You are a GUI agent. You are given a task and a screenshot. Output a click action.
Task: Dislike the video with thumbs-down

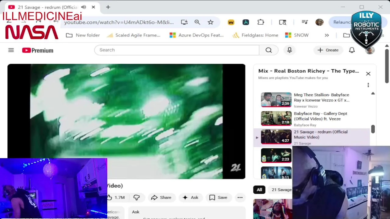click(x=136, y=197)
